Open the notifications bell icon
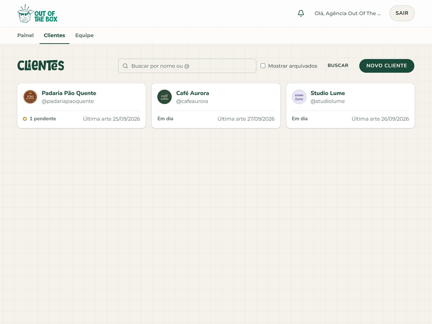This screenshot has width=432, height=324. click(x=301, y=13)
